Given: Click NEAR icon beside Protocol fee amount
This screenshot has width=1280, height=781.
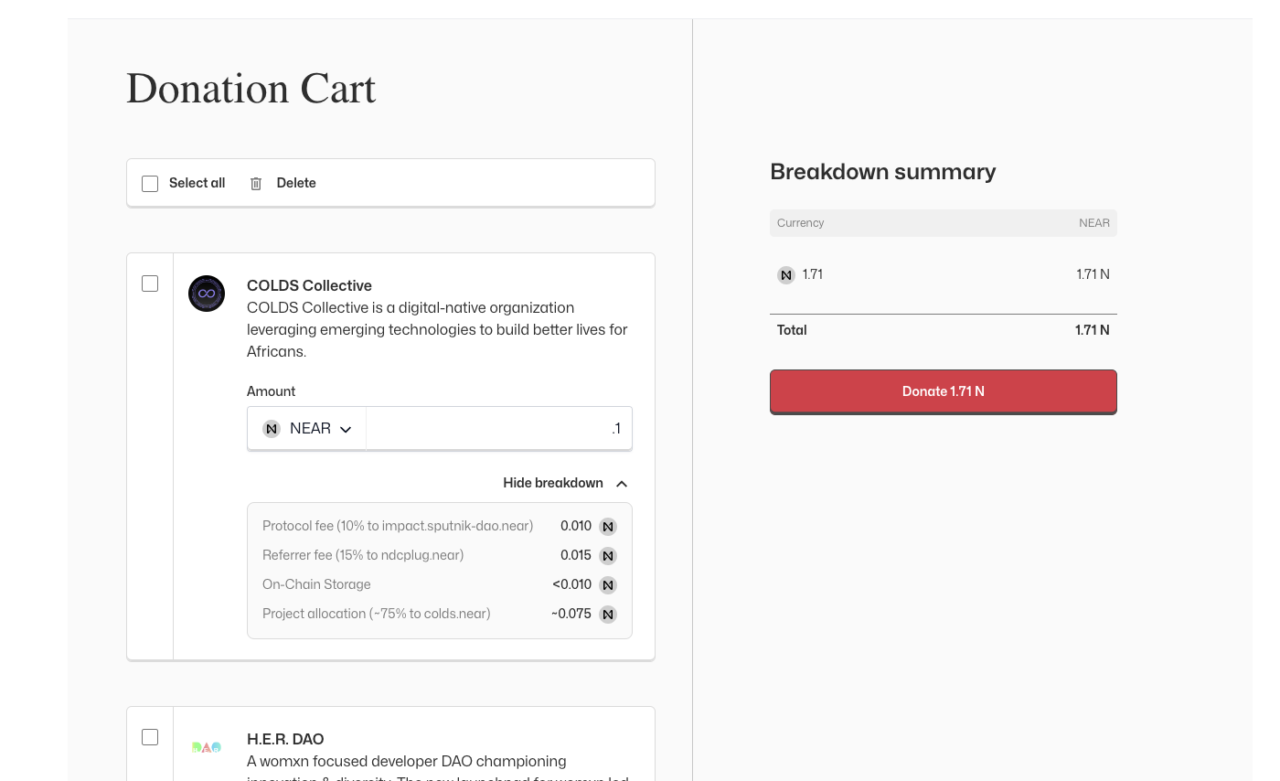Looking at the screenshot, I should tap(608, 527).
